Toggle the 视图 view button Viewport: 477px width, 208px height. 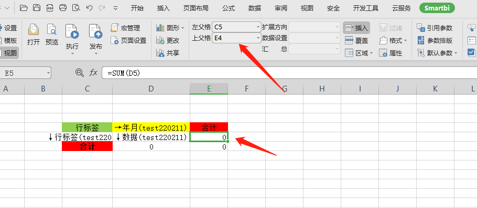tap(8, 53)
